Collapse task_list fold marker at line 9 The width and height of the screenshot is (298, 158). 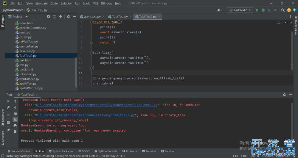pos(91,53)
